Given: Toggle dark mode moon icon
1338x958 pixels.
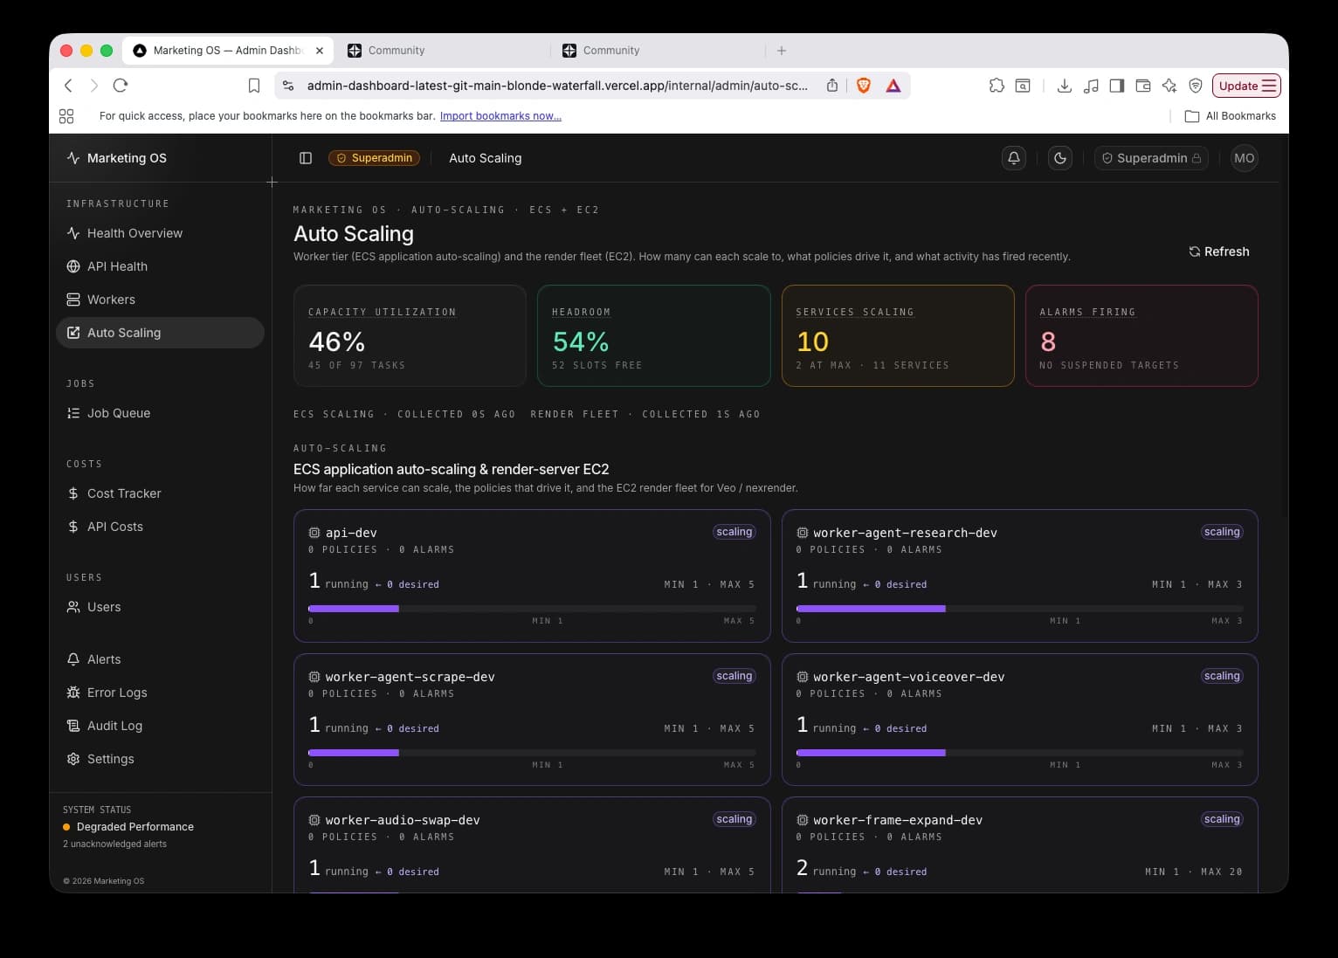Looking at the screenshot, I should [1060, 158].
